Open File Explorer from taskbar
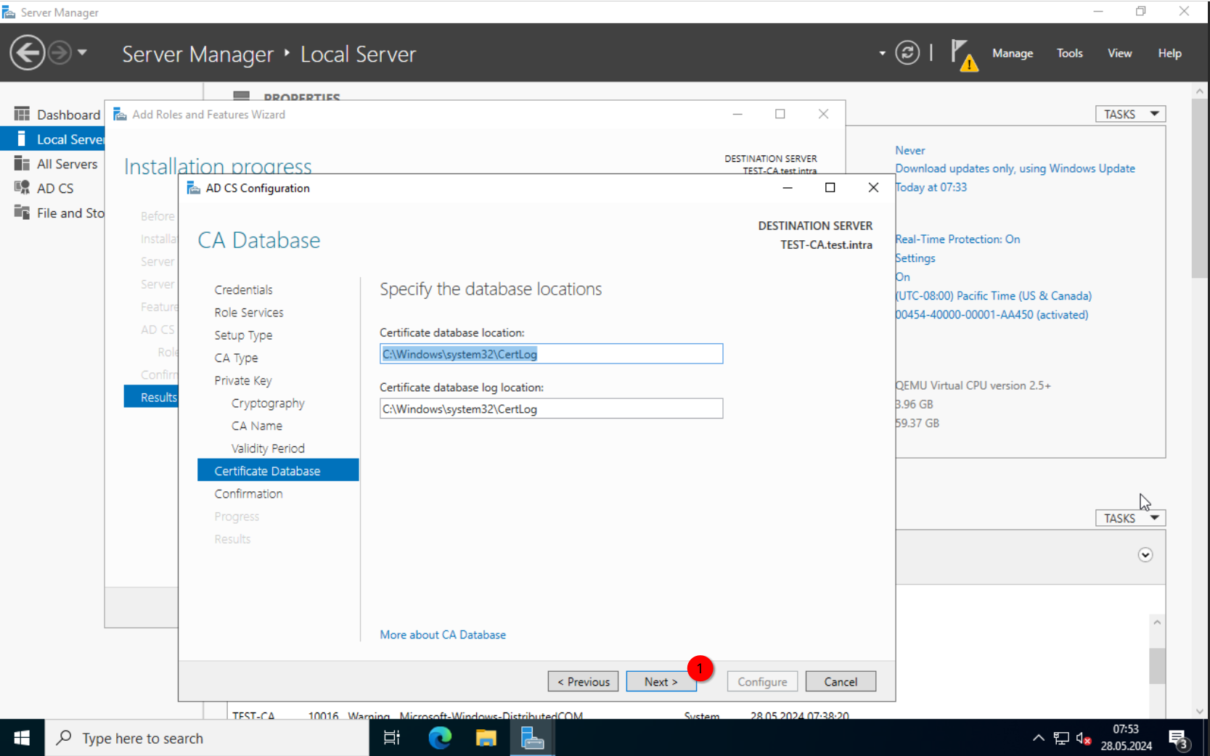 pos(486,738)
